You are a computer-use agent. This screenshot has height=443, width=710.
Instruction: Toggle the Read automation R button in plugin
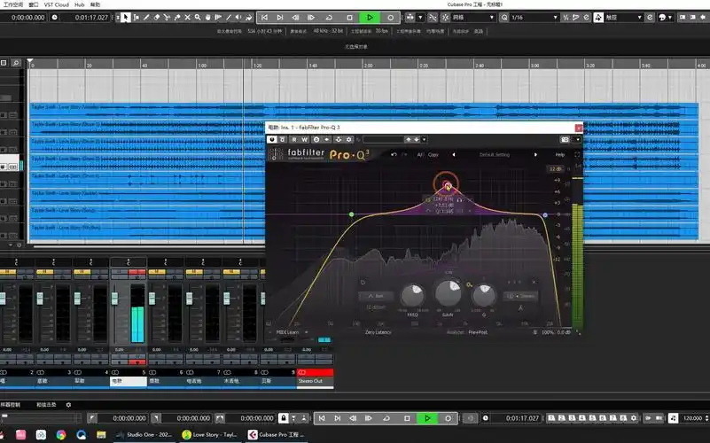pos(294,139)
